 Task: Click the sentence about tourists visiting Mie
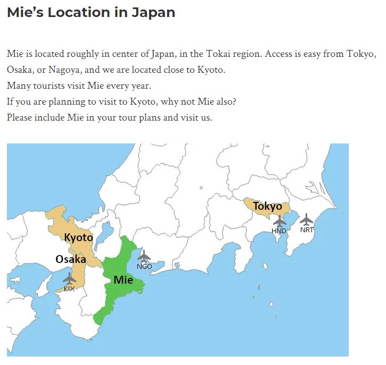point(79,86)
